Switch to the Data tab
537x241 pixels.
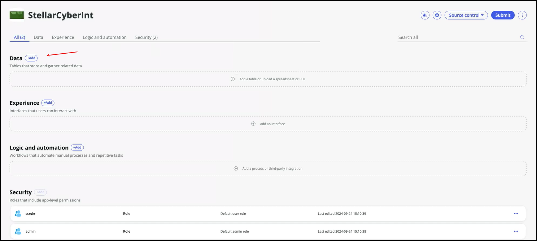[x=38, y=37]
